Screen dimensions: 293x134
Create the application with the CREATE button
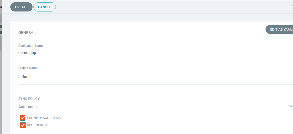coord(21,7)
